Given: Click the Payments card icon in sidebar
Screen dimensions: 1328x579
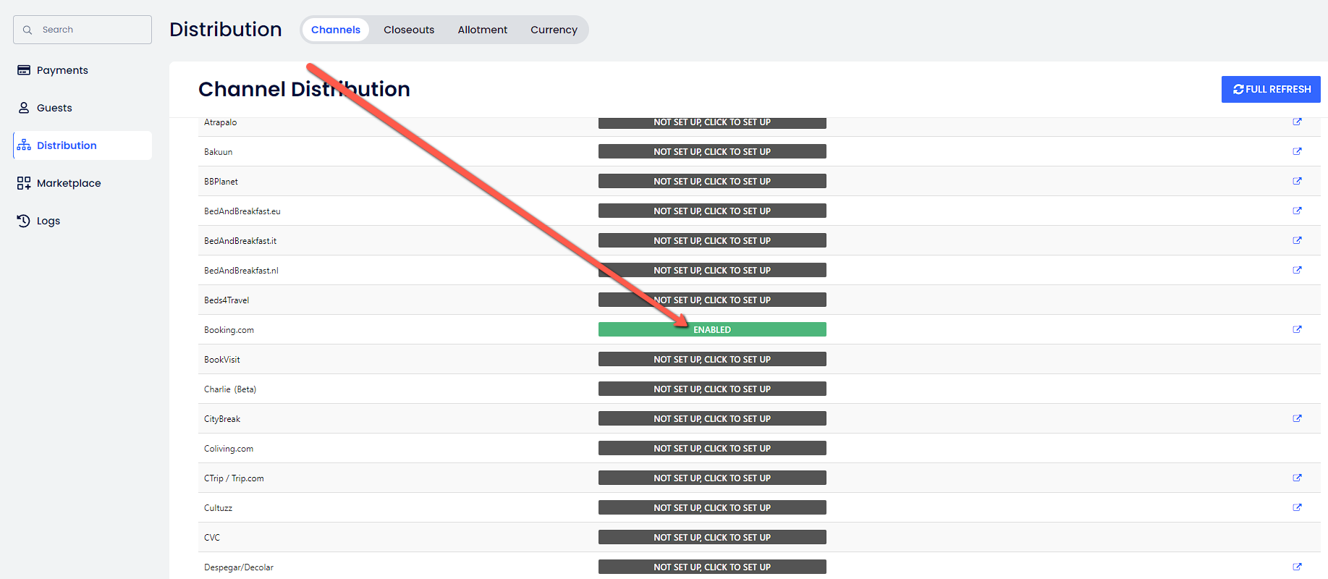Looking at the screenshot, I should click(x=24, y=70).
